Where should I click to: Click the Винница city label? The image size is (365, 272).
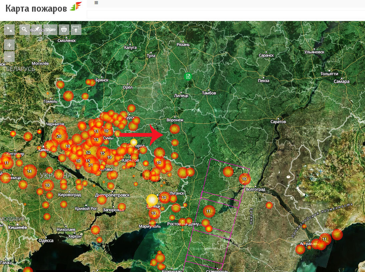(12, 178)
